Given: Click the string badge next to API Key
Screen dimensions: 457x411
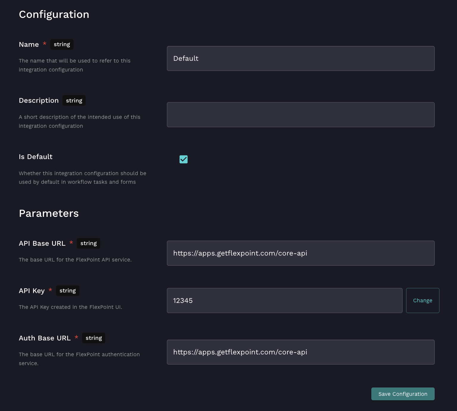Looking at the screenshot, I should coord(68,291).
